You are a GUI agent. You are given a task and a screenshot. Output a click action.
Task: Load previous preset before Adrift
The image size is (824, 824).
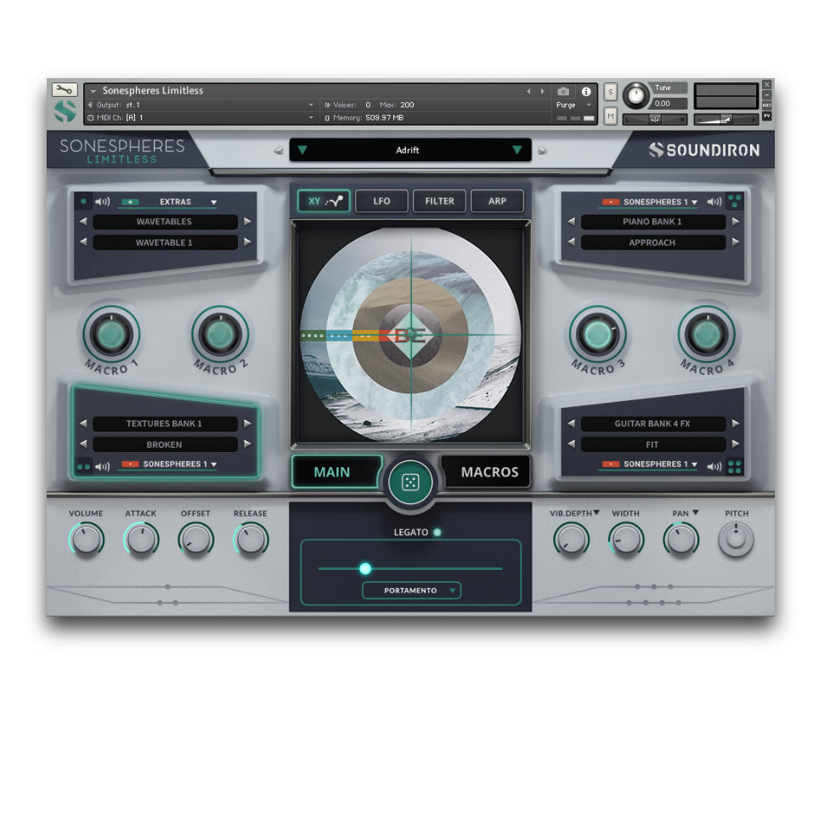(x=279, y=151)
